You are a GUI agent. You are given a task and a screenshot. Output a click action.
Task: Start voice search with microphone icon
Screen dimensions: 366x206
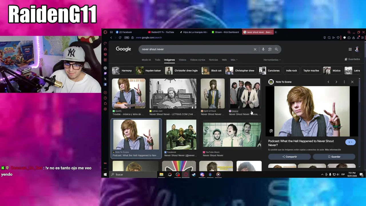[x=263, y=49]
